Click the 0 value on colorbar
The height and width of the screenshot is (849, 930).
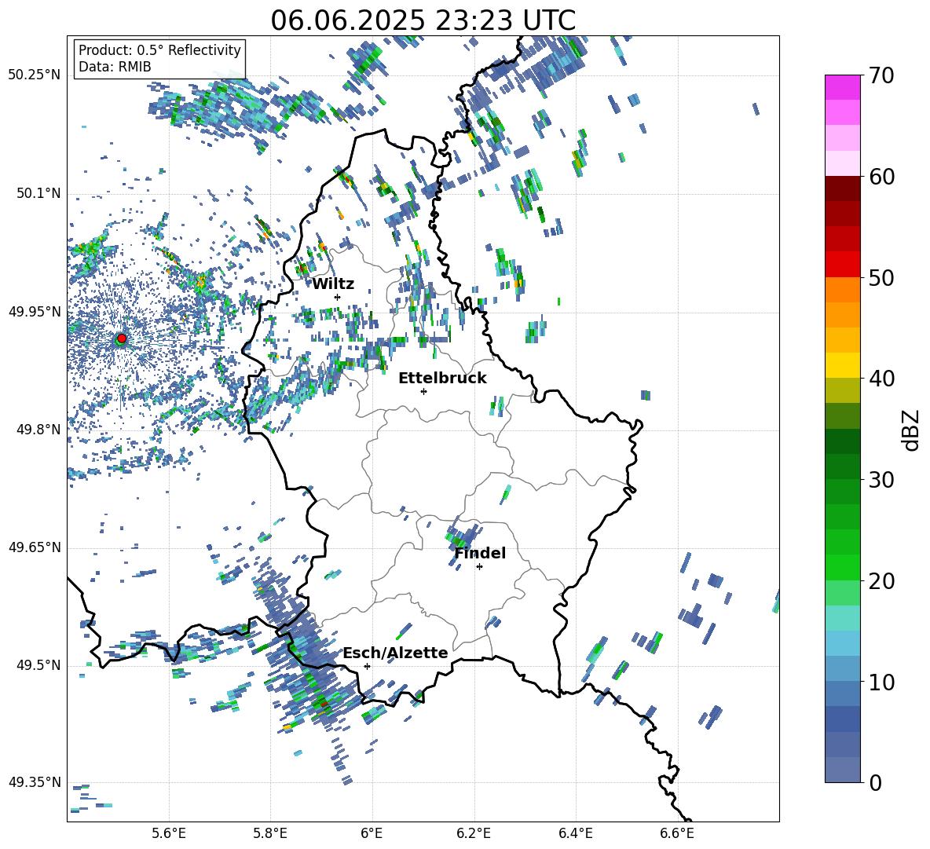pyautogui.click(x=875, y=782)
